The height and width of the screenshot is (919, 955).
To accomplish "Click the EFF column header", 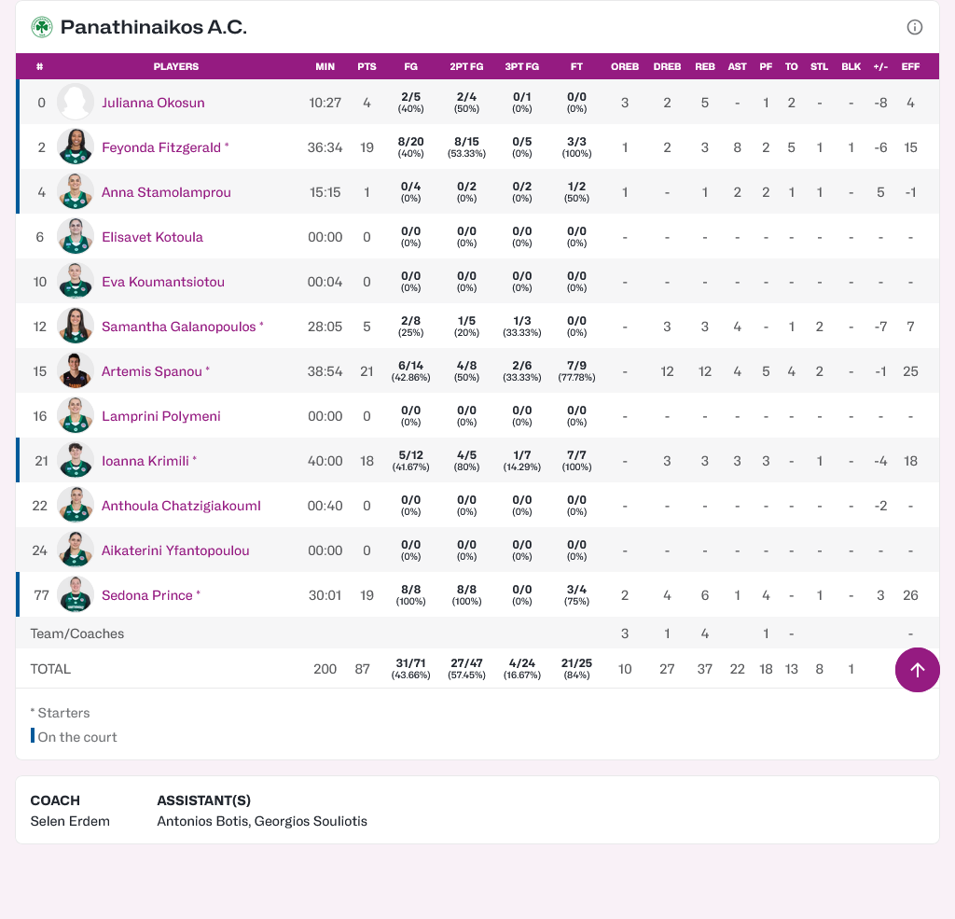I will coord(910,66).
